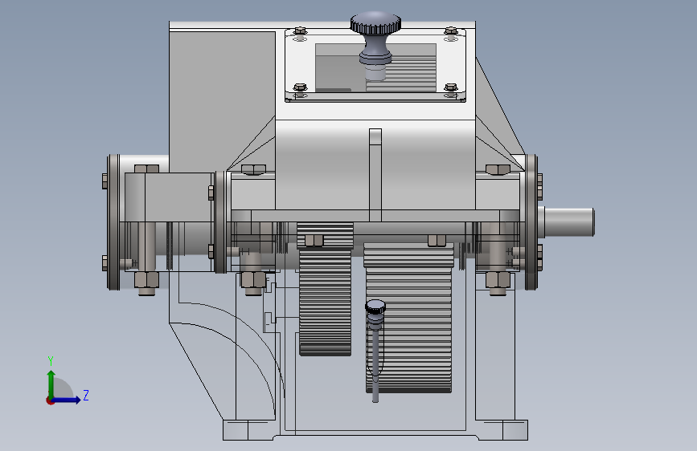Click the green Y axis arrow of triad
The height and width of the screenshot is (451, 697).
click(x=51, y=384)
